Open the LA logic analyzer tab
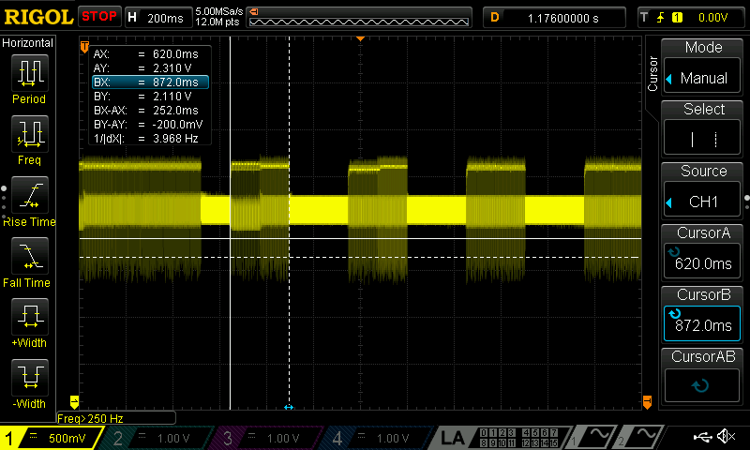The width and height of the screenshot is (750, 450). [452, 438]
